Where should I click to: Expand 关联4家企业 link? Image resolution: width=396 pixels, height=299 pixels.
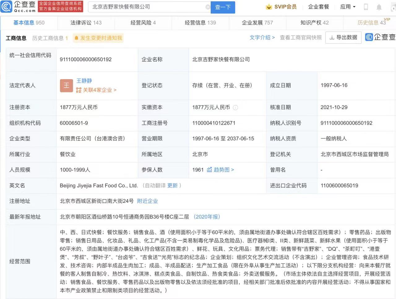[x=97, y=90]
